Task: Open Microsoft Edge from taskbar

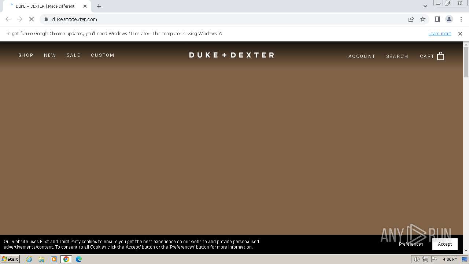Action: (x=79, y=259)
